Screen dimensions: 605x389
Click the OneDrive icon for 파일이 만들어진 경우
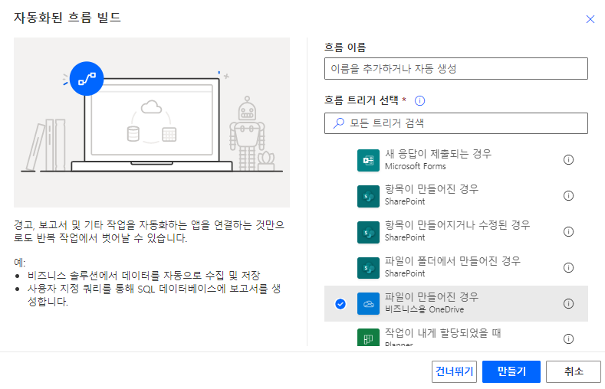(368, 304)
